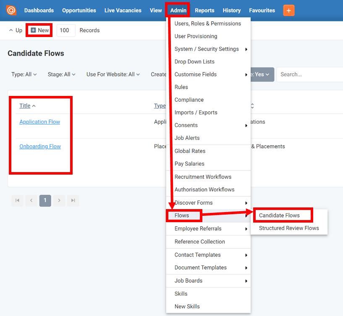Screen dimensions: 343x316
Task: Open the Reports menu
Action: point(204,10)
